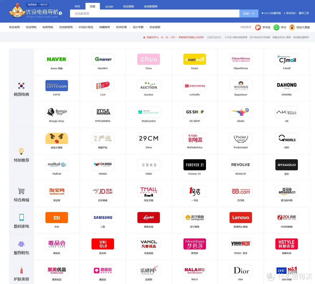Open the Gmarket logo tile
Image resolution: width=315 pixels, height=284 pixels.
tap(103, 59)
